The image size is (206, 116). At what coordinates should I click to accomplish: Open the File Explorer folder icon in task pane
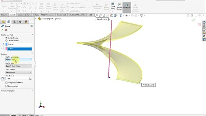click(204, 29)
